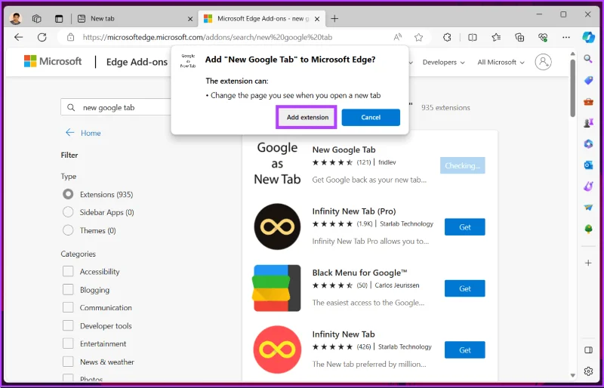The height and width of the screenshot is (388, 604).
Task: Open the Extensions puzzle icon
Action: 447,38
